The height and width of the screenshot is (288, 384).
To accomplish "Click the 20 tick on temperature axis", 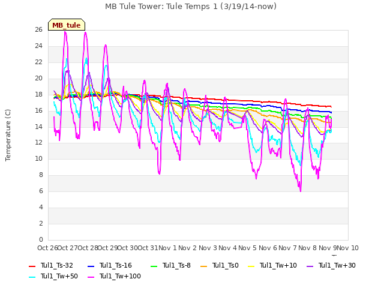I will pos(38,79).
